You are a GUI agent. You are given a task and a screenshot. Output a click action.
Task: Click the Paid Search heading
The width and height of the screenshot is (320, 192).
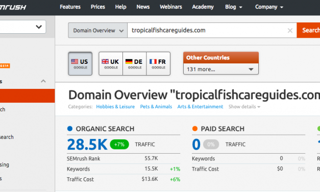[223, 129]
